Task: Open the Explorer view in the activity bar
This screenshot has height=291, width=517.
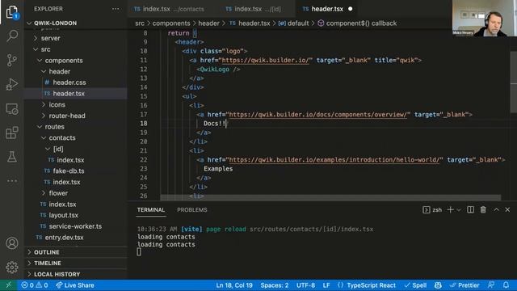Action: point(12,12)
